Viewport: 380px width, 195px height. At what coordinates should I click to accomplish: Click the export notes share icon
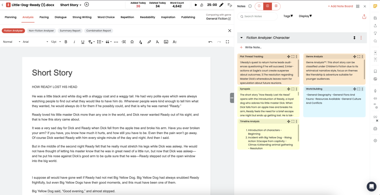364,16
